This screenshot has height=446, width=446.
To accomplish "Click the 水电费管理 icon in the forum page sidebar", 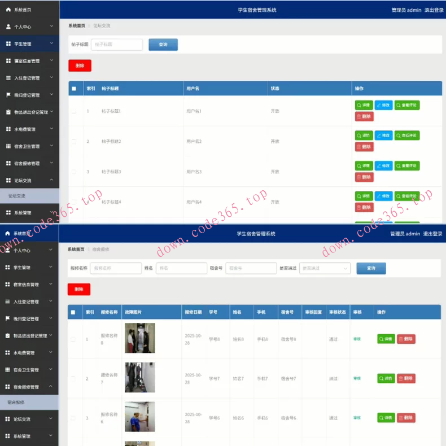I will [8, 129].
